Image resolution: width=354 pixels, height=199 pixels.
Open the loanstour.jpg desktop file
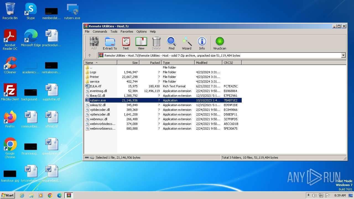10,176
